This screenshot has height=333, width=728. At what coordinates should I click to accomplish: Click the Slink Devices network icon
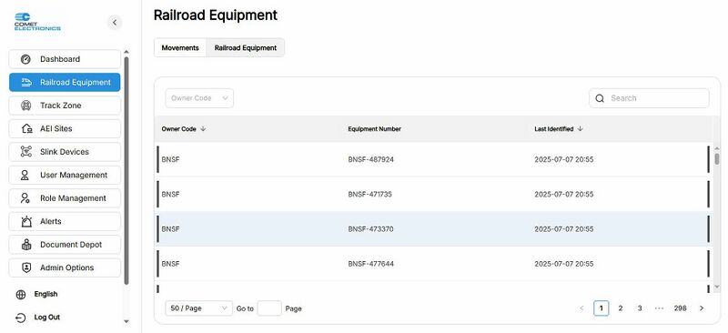(26, 152)
